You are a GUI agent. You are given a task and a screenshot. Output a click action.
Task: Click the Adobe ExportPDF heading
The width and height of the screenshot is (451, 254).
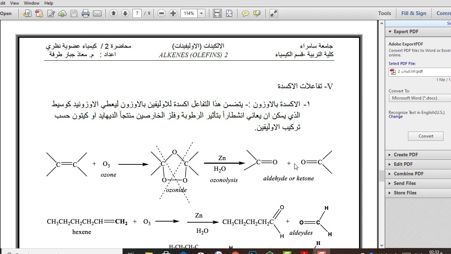pos(406,44)
